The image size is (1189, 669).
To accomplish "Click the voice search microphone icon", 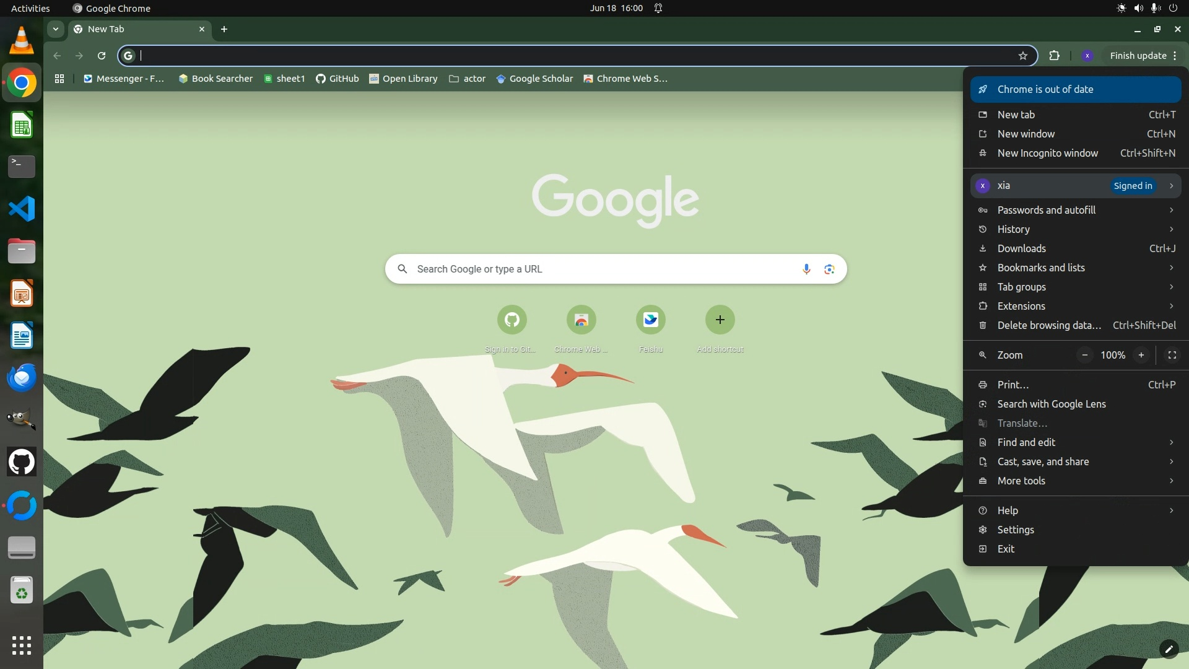I will (806, 269).
